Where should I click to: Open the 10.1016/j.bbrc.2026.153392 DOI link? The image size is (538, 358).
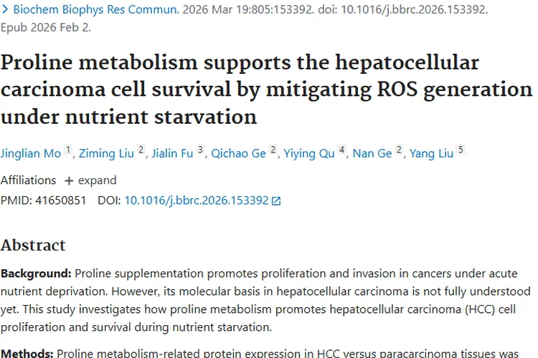point(196,200)
